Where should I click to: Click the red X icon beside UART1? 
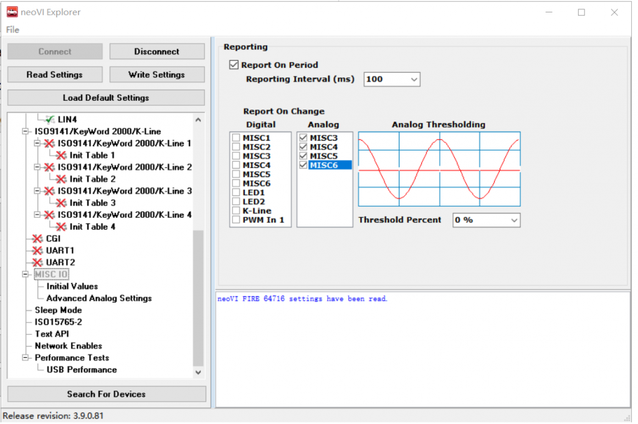(37, 250)
